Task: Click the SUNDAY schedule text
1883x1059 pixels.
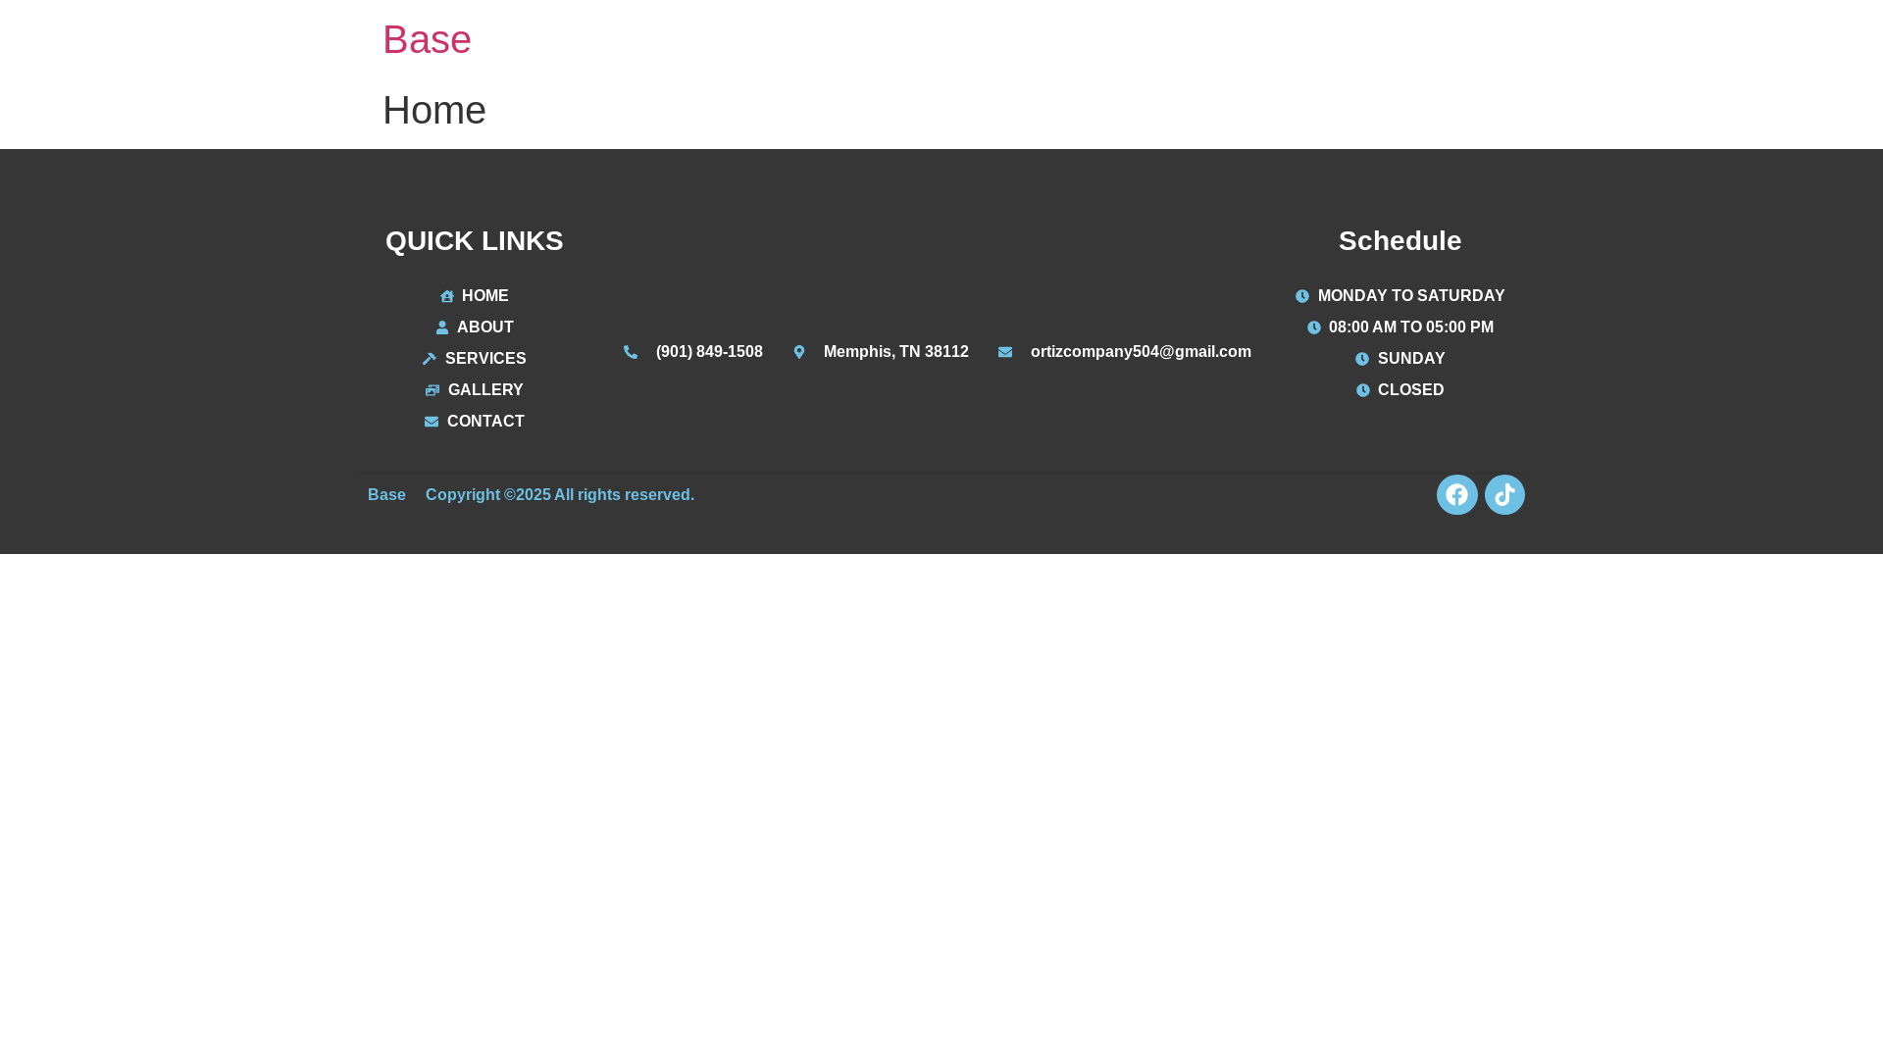Action: tap(1411, 359)
